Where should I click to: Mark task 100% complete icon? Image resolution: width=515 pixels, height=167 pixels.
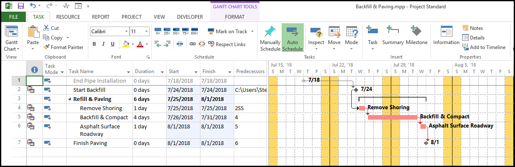(194, 32)
